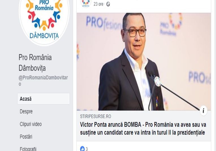Go to the Postări section
The height and width of the screenshot is (151, 216).
point(26,137)
